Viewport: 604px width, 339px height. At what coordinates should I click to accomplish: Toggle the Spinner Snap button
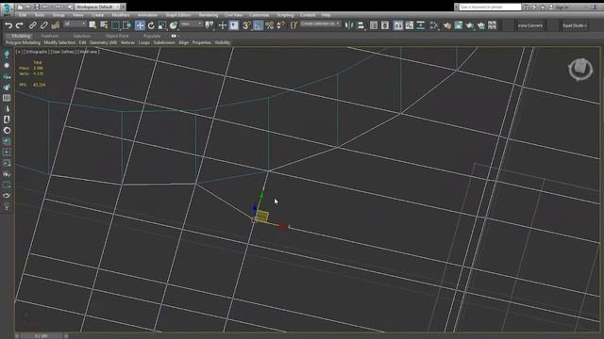pyautogui.click(x=281, y=25)
